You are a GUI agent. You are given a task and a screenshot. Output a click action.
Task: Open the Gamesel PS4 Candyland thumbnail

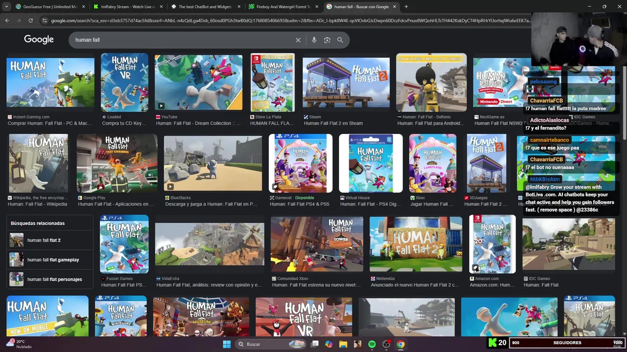point(301,163)
